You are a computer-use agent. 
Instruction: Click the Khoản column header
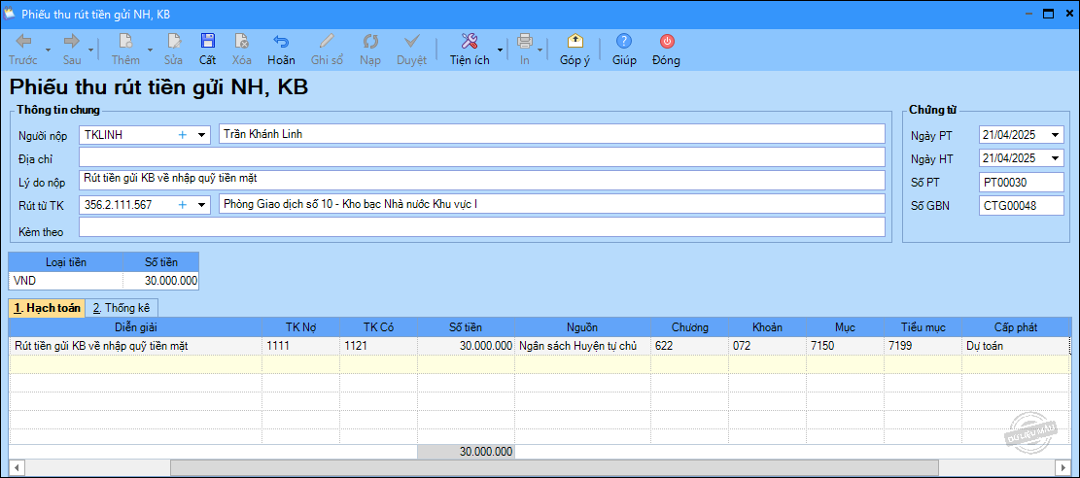coord(768,327)
